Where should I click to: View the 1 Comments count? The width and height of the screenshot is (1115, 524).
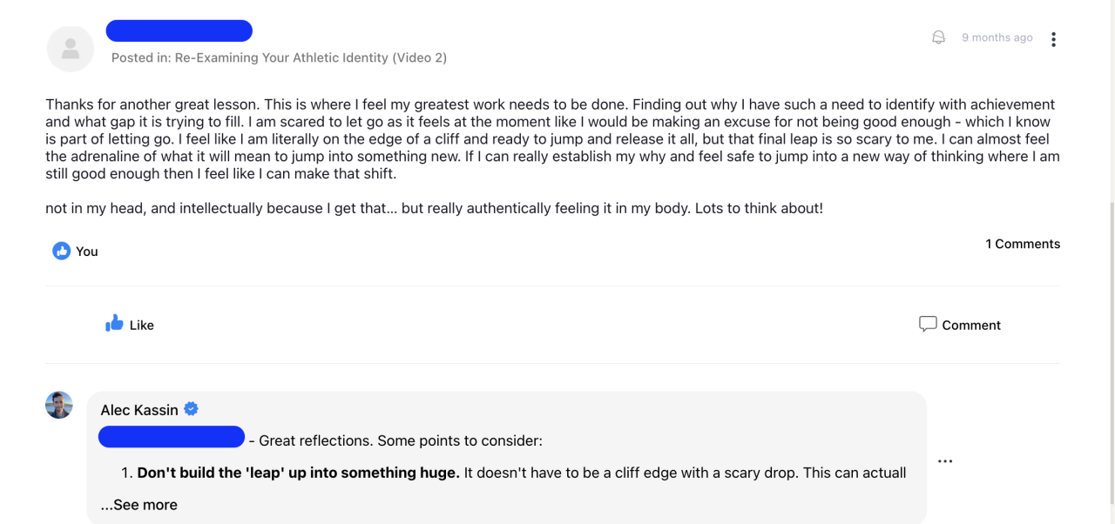pos(1023,244)
